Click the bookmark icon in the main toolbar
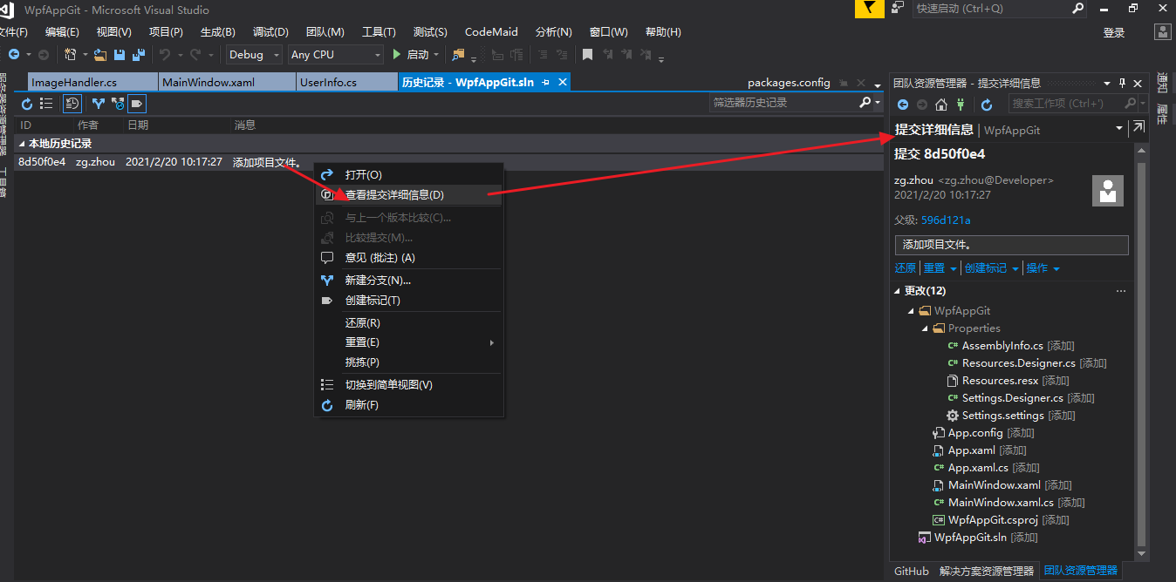The width and height of the screenshot is (1176, 582). [587, 54]
